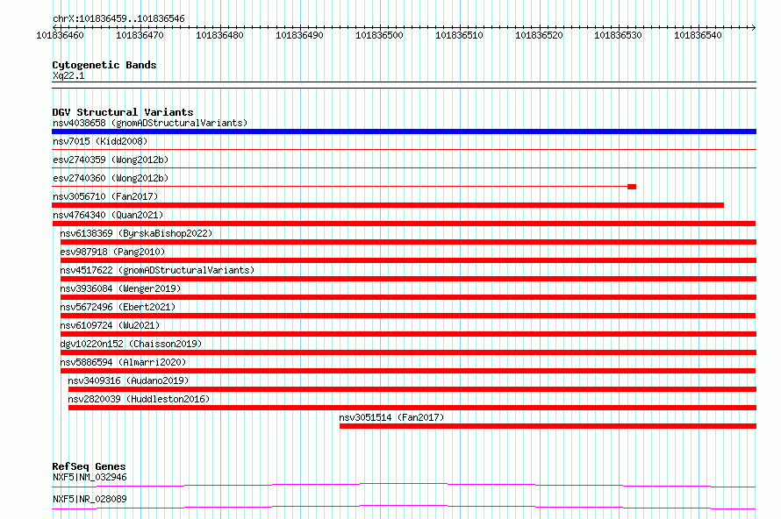Click ruler position label 101836500

[x=379, y=35]
